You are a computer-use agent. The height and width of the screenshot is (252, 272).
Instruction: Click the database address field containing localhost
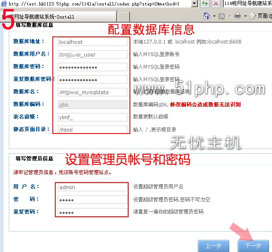[92, 42]
